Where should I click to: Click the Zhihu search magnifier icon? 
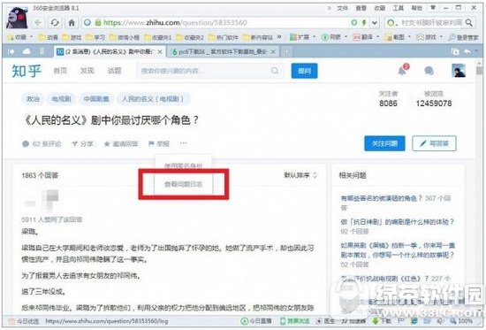[x=275, y=71]
